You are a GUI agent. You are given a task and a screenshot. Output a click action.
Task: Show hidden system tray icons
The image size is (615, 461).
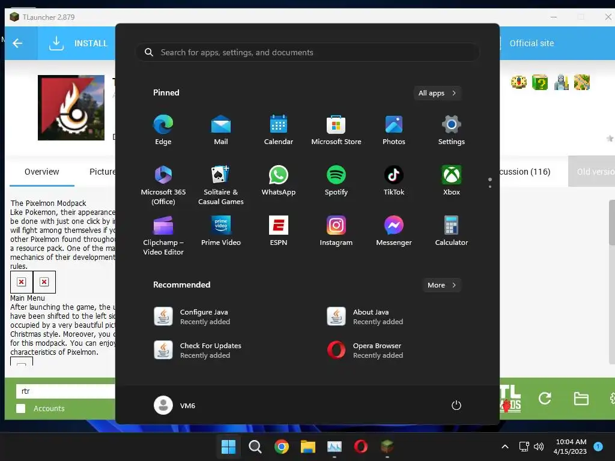pyautogui.click(x=505, y=447)
